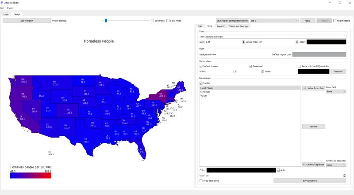Click Save region configuration preset

[232, 21]
